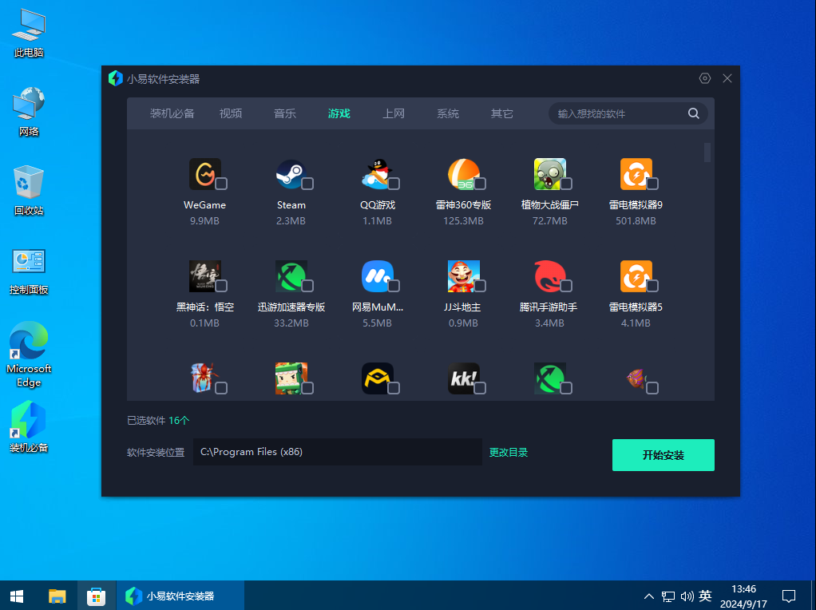Click the fish game icon
The width and height of the screenshot is (816, 610).
636,378
